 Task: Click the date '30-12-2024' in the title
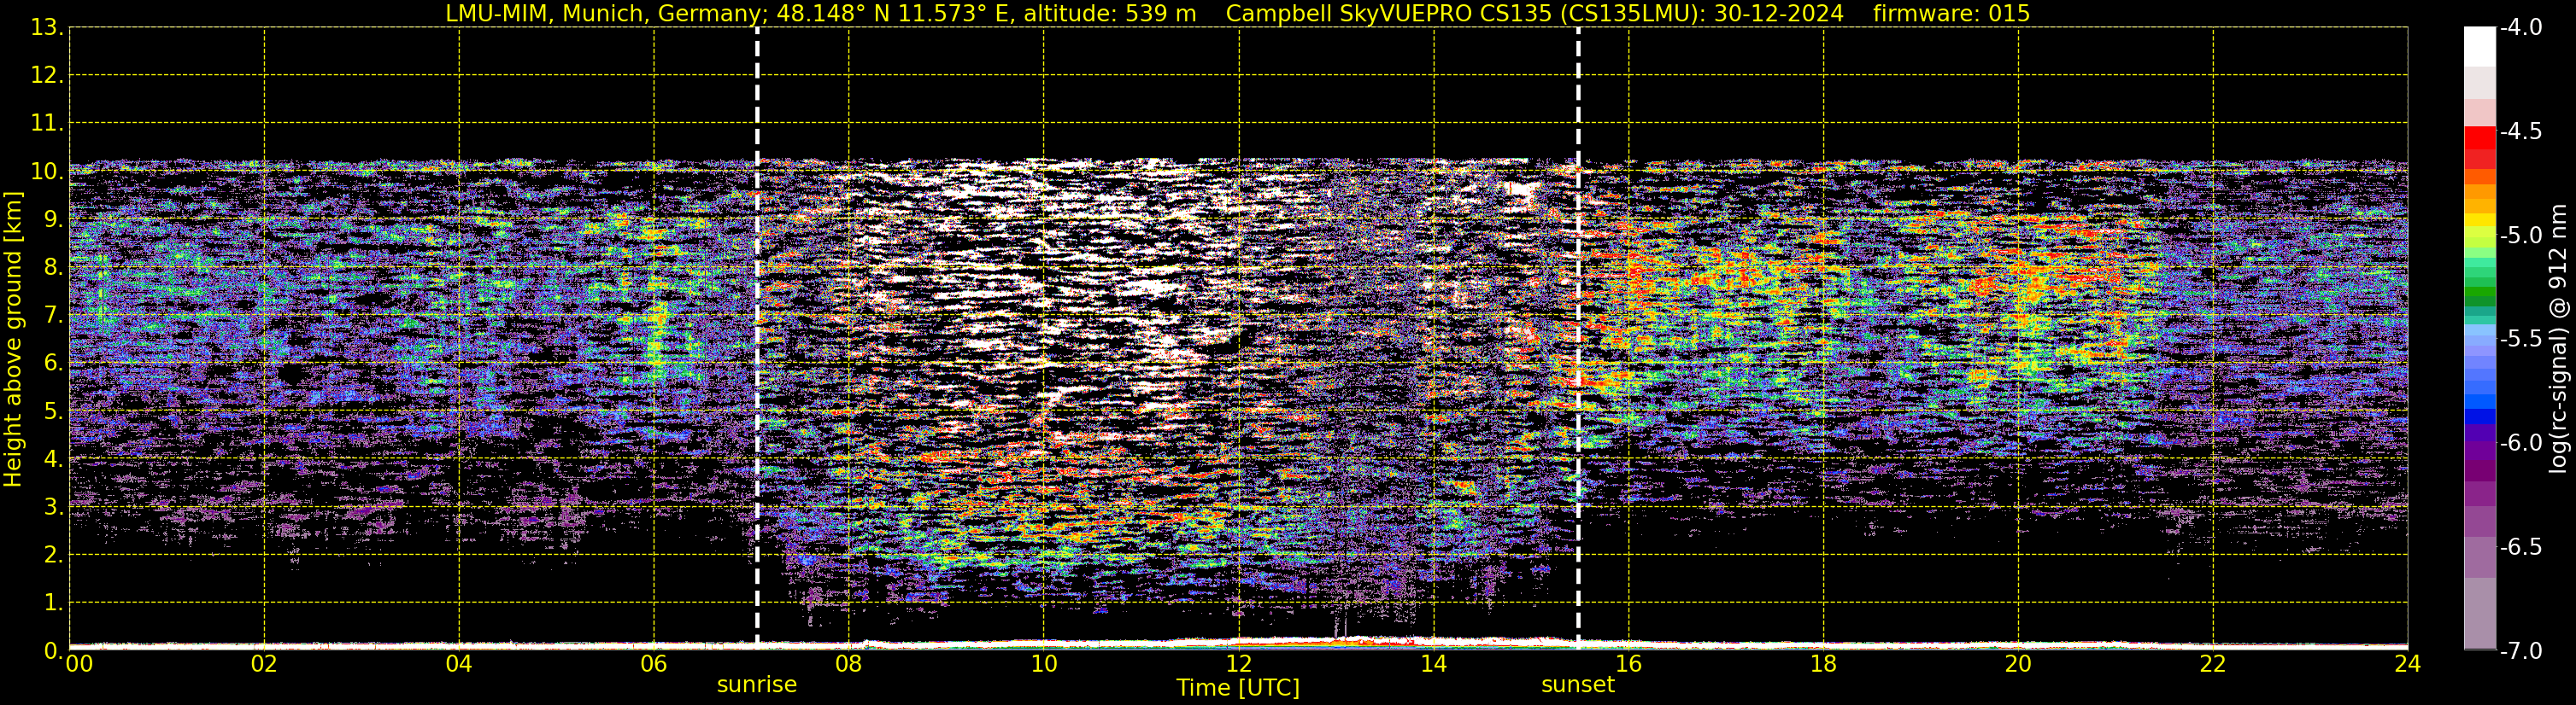(1778, 13)
